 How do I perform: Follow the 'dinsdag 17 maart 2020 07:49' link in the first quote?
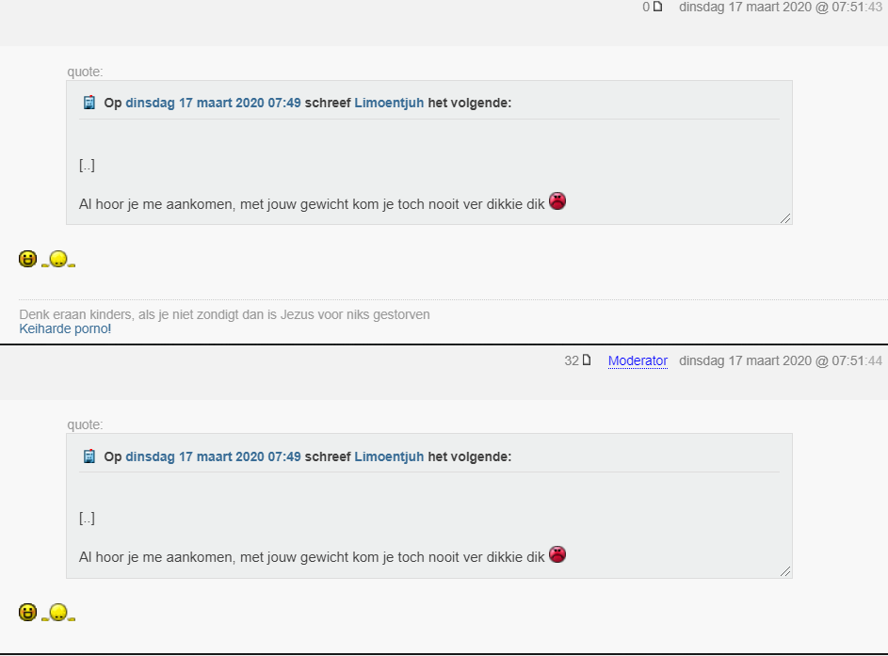pyautogui.click(x=213, y=103)
